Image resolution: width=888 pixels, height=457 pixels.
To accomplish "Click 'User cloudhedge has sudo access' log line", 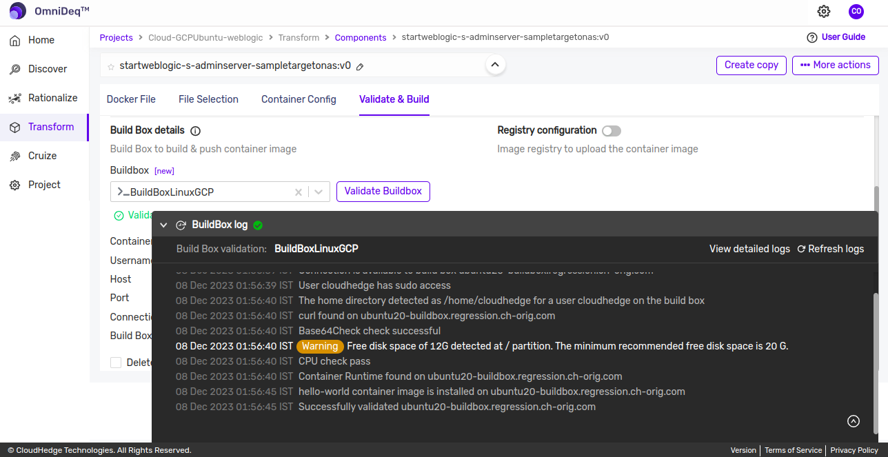I will [374, 285].
